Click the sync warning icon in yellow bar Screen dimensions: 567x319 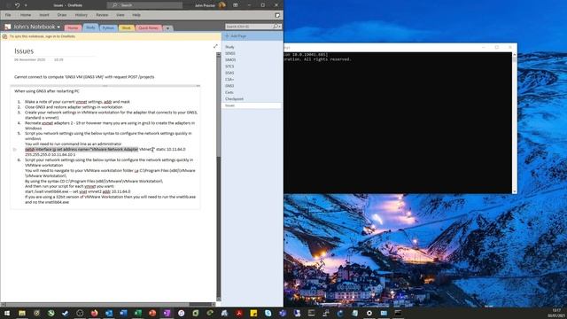pos(4,36)
